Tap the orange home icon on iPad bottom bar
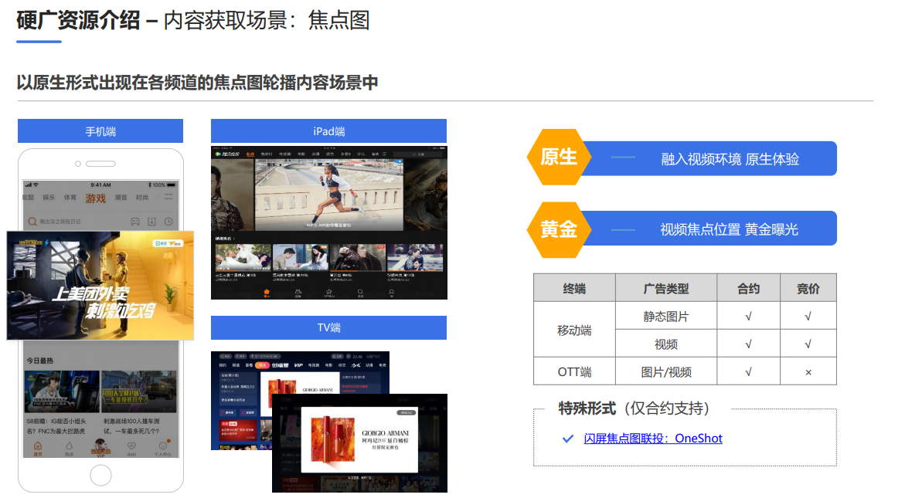 coord(267,291)
